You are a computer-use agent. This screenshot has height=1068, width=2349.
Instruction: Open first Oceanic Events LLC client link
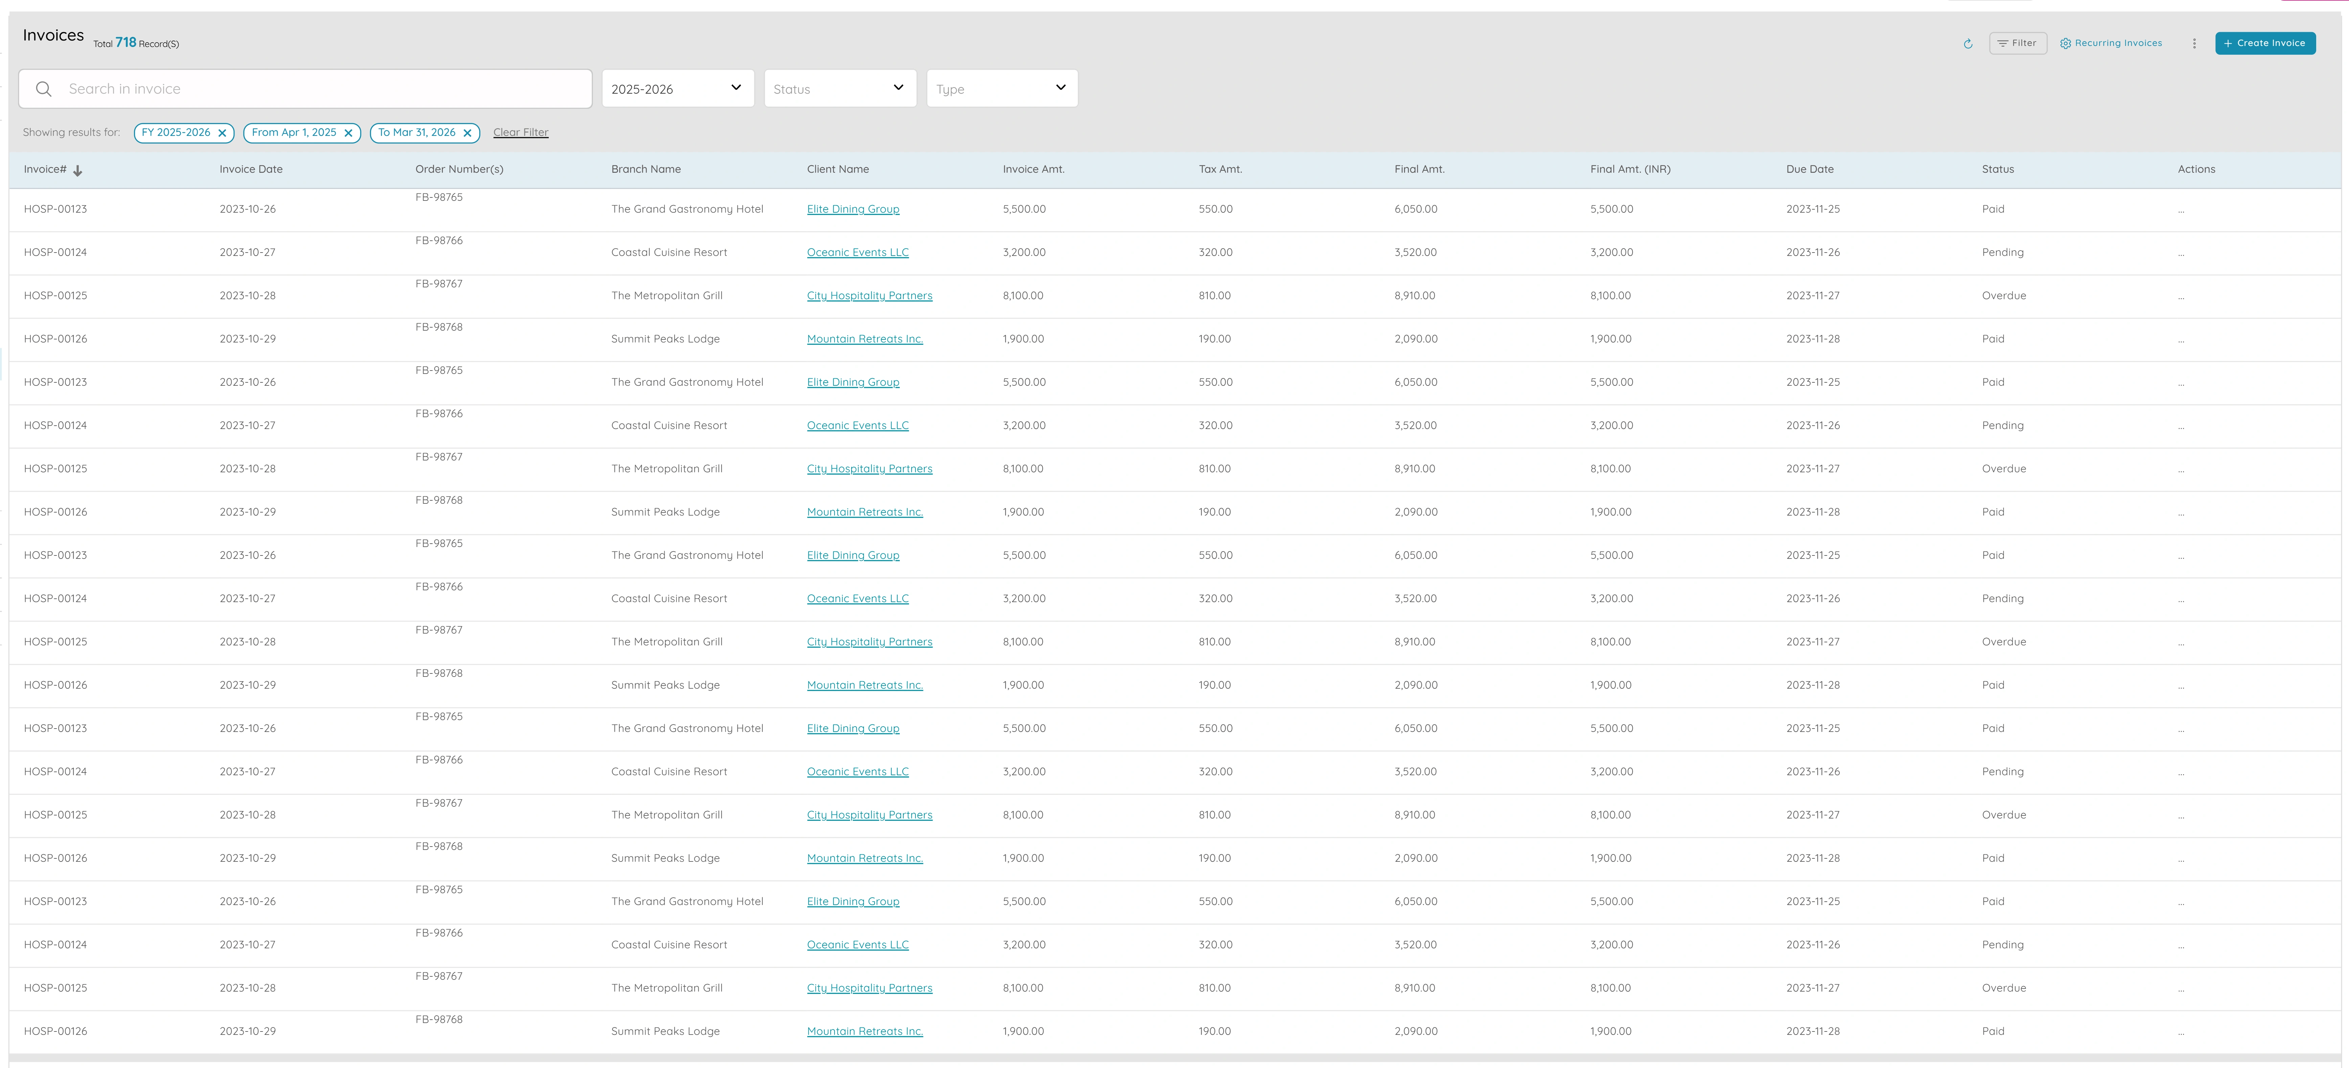click(857, 253)
